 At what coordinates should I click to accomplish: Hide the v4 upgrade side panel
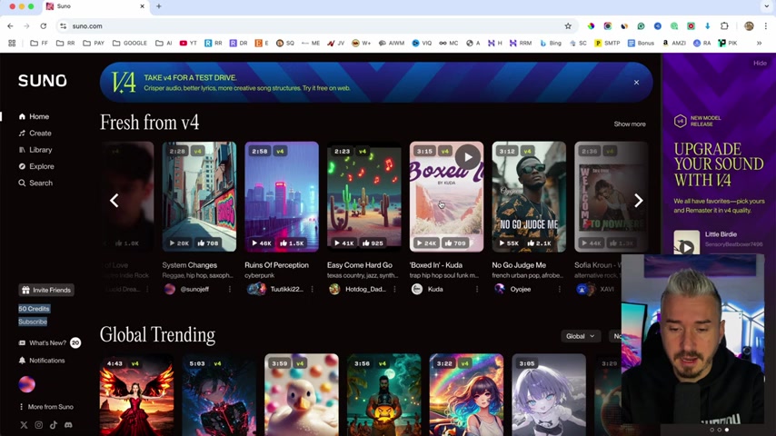[760, 64]
